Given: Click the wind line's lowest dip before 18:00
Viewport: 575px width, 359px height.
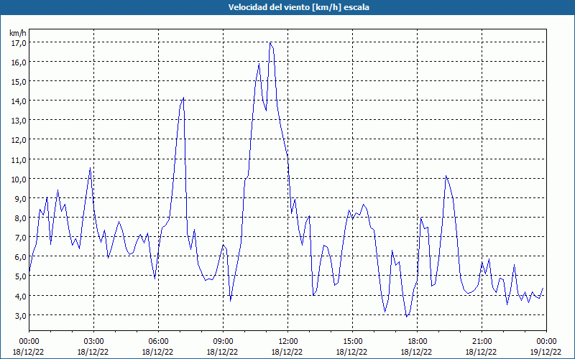Looking at the screenshot, I should point(406,317).
